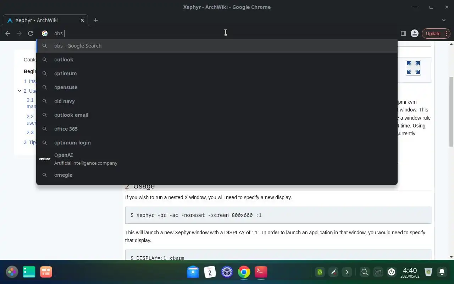Open the green desktop panel icon in taskbar
Screen dimensions: 454x284
29,272
